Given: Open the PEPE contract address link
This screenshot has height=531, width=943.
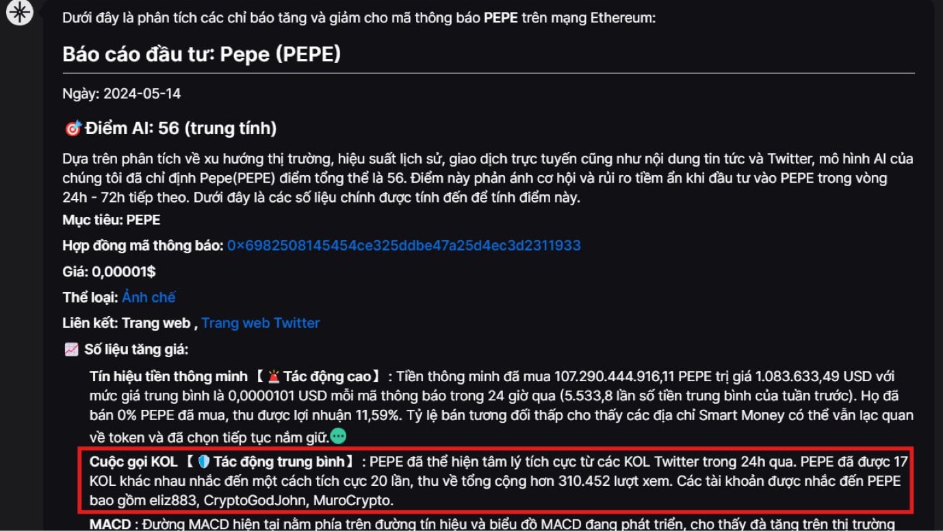Looking at the screenshot, I should click(404, 246).
